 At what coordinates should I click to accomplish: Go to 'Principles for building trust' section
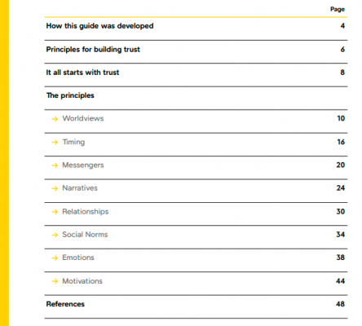click(x=93, y=50)
